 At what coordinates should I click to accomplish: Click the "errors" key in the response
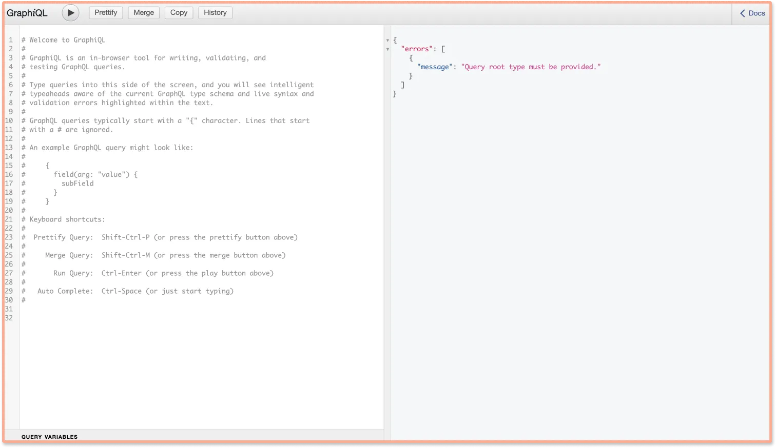(x=417, y=49)
